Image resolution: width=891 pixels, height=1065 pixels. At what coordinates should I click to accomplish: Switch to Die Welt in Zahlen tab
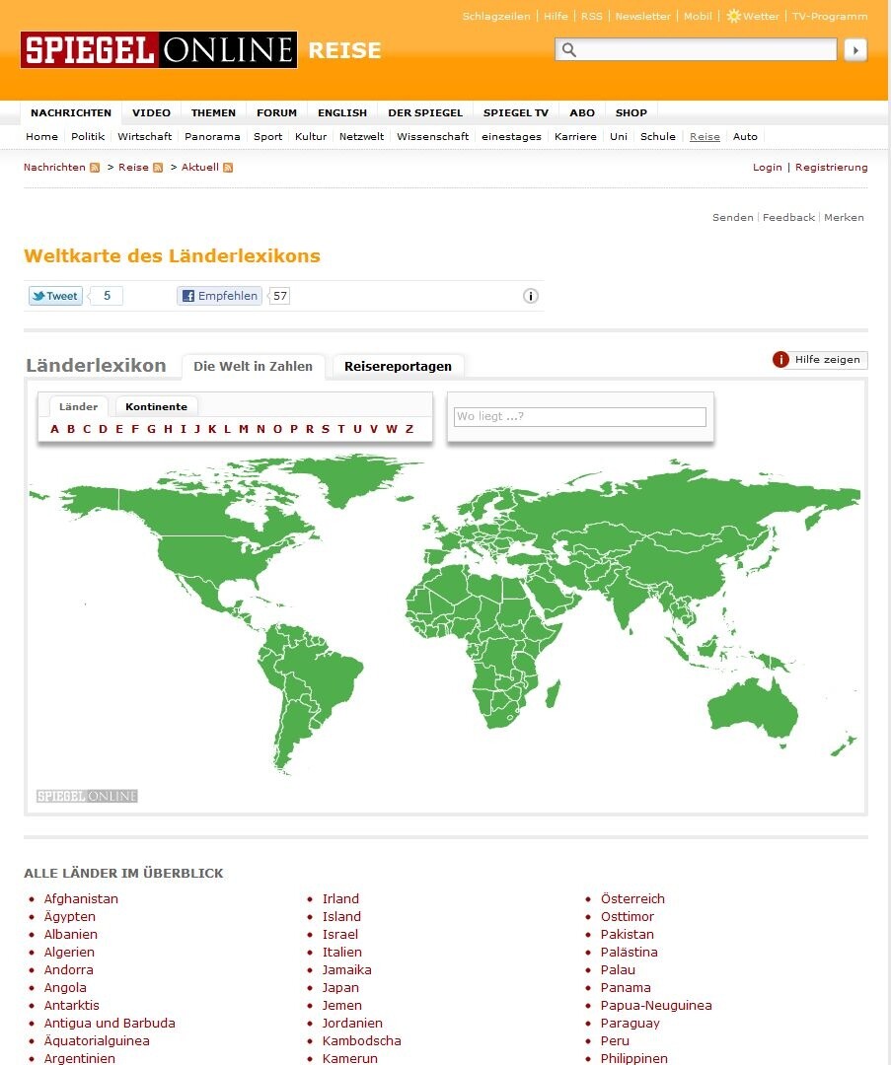tap(253, 366)
